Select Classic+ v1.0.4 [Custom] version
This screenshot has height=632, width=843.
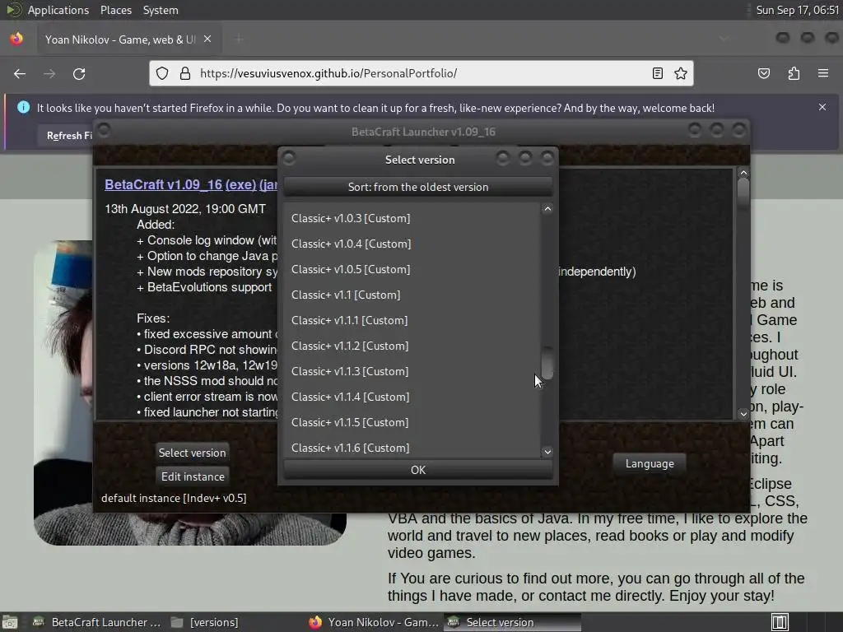click(x=412, y=244)
